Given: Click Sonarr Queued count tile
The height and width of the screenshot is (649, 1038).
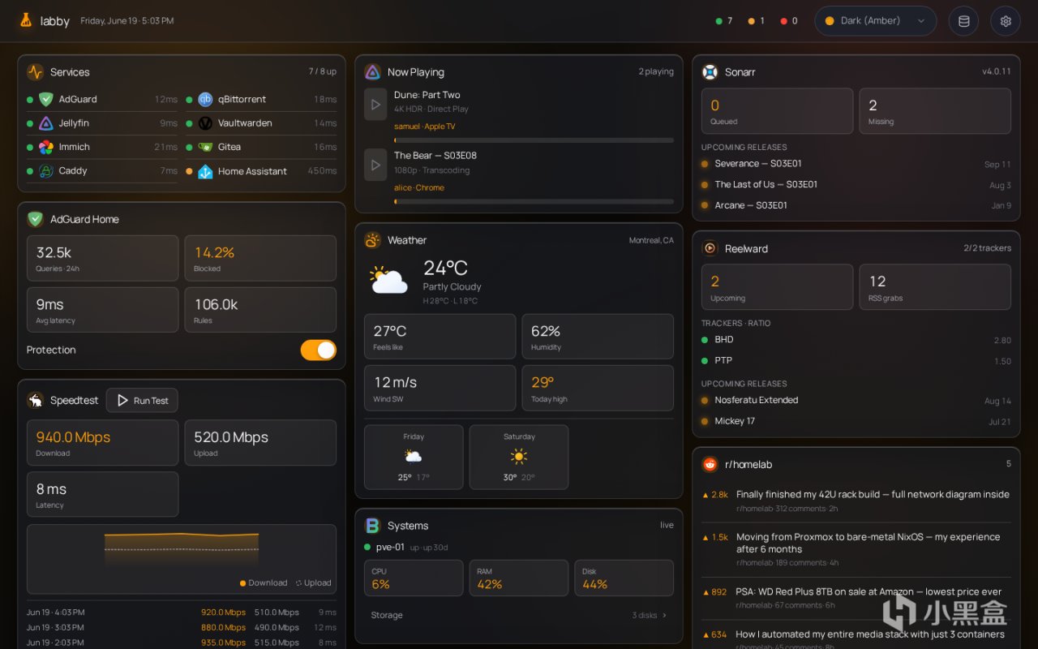Looking at the screenshot, I should (777, 111).
